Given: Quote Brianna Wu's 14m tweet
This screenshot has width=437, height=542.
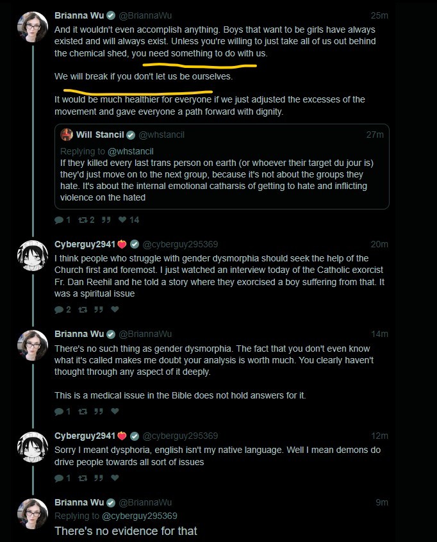Looking at the screenshot, I should pos(99,411).
